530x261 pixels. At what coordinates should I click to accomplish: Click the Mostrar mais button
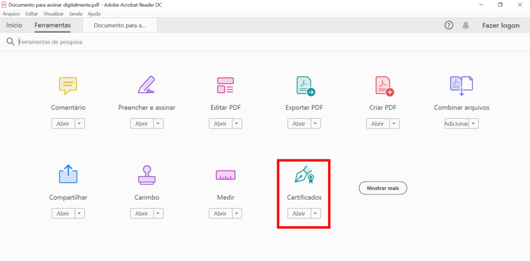pos(383,188)
